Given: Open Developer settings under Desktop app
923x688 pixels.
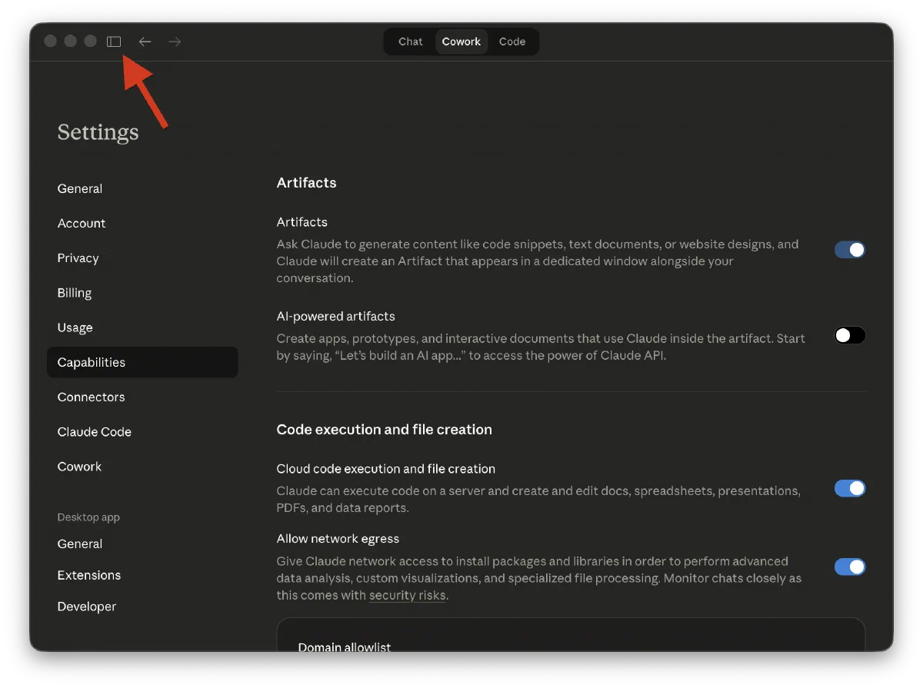Looking at the screenshot, I should click(x=87, y=607).
